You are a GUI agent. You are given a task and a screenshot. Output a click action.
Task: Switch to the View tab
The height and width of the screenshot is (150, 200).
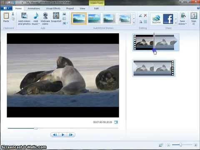tap(82, 8)
